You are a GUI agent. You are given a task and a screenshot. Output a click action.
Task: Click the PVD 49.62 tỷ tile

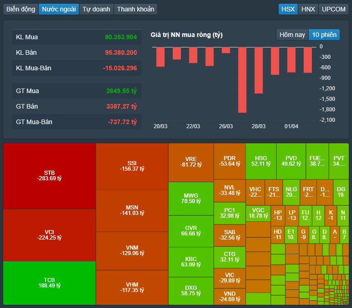(291, 162)
